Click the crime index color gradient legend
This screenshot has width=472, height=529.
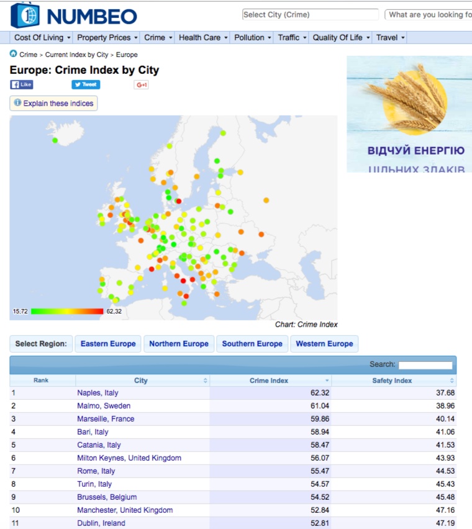(67, 312)
